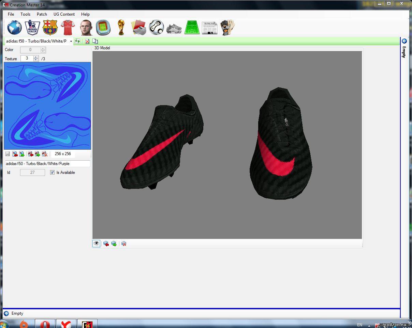412x328 pixels.
Task: Click the Creation Master 14 taskbar button
Action: pyautogui.click(x=88, y=324)
